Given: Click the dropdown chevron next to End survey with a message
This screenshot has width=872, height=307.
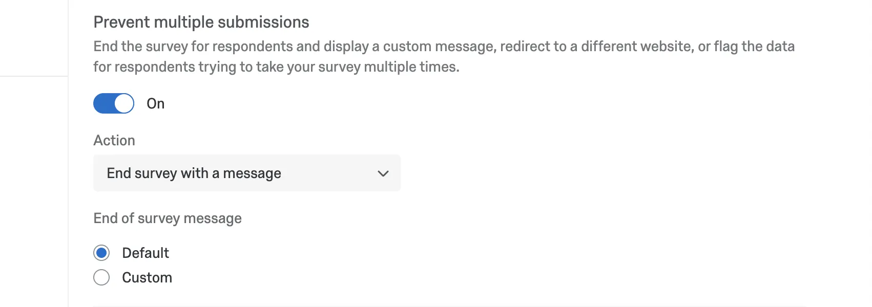Looking at the screenshot, I should [x=382, y=173].
